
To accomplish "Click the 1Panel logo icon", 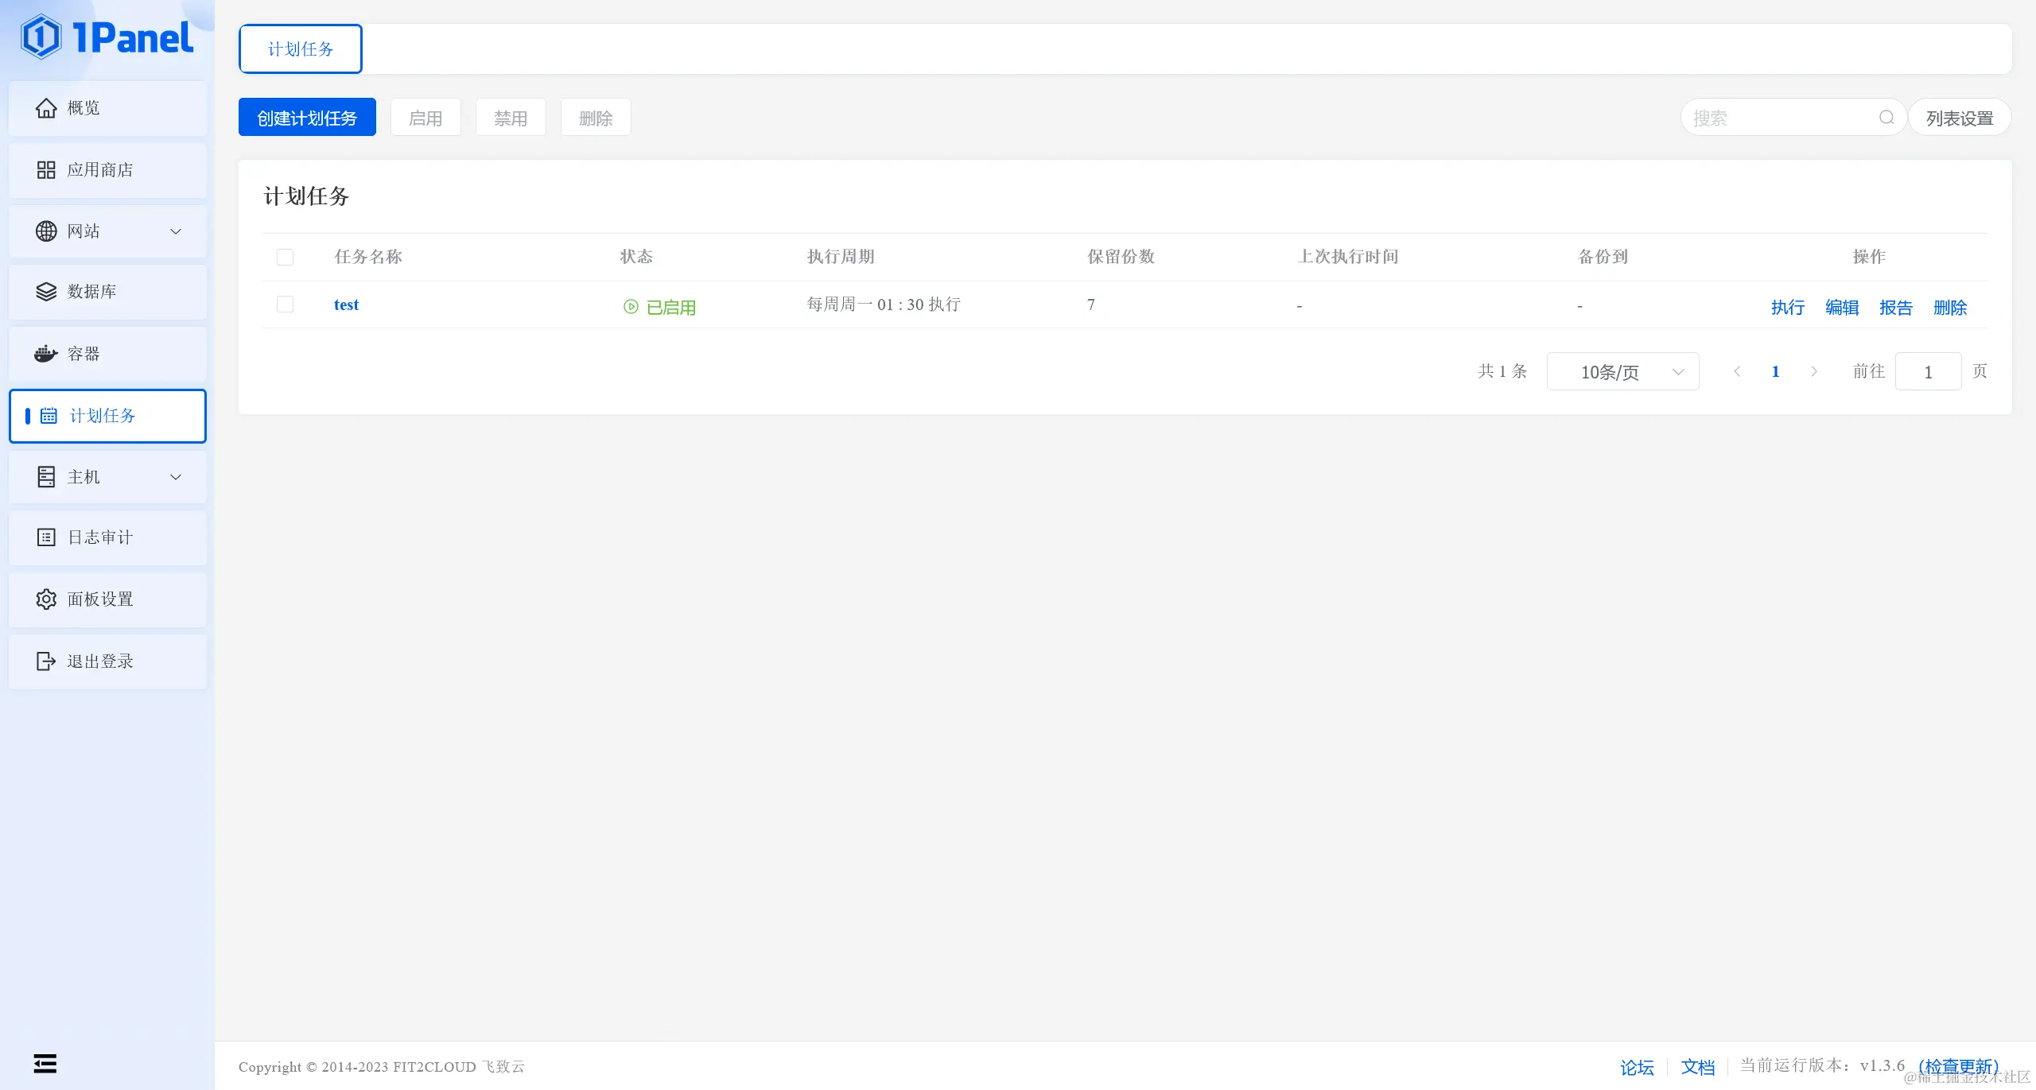I will pyautogui.click(x=41, y=37).
